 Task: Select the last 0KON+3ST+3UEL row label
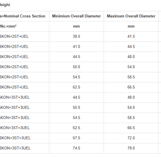coord(15,148)
